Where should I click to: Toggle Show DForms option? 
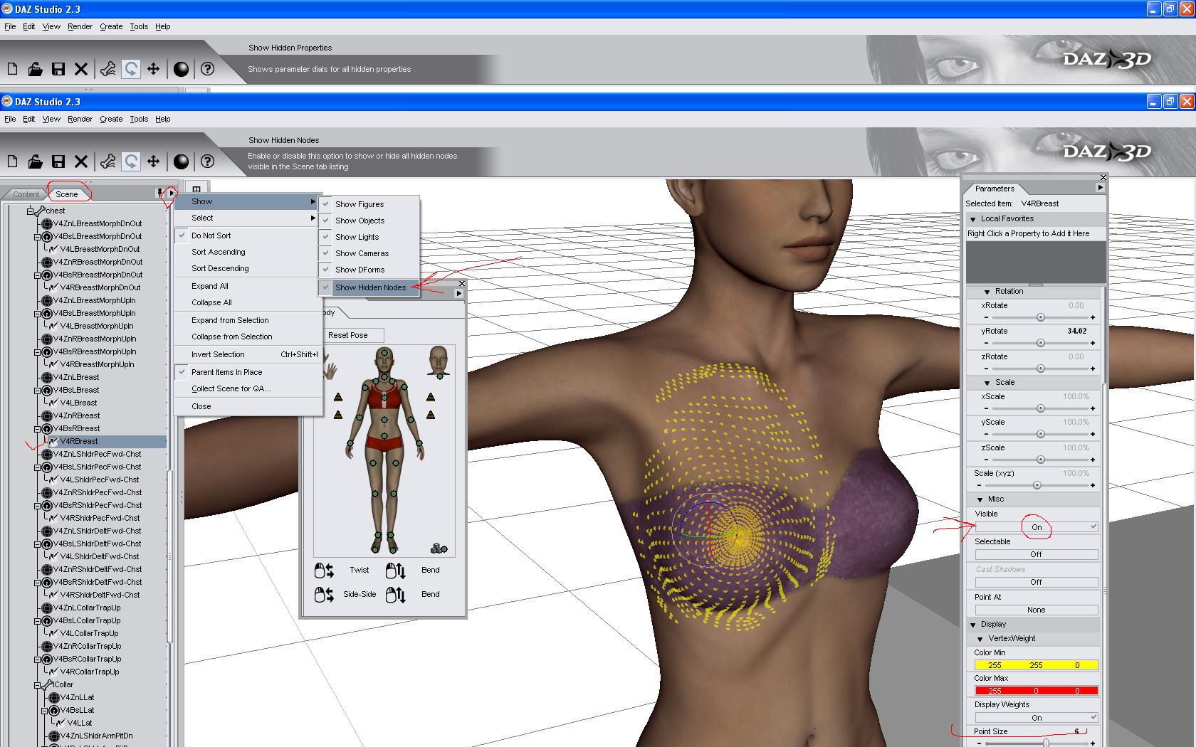tap(369, 270)
